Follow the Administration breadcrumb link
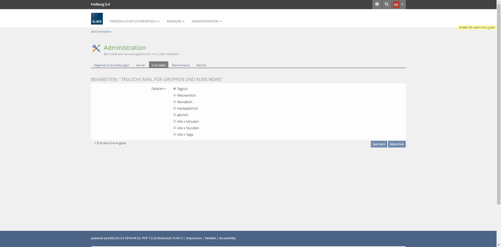This screenshot has width=501, height=247. 101,32
